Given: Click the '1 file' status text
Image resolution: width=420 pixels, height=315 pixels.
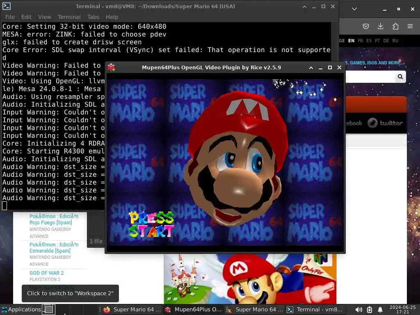Looking at the screenshot, I should [96, 241].
